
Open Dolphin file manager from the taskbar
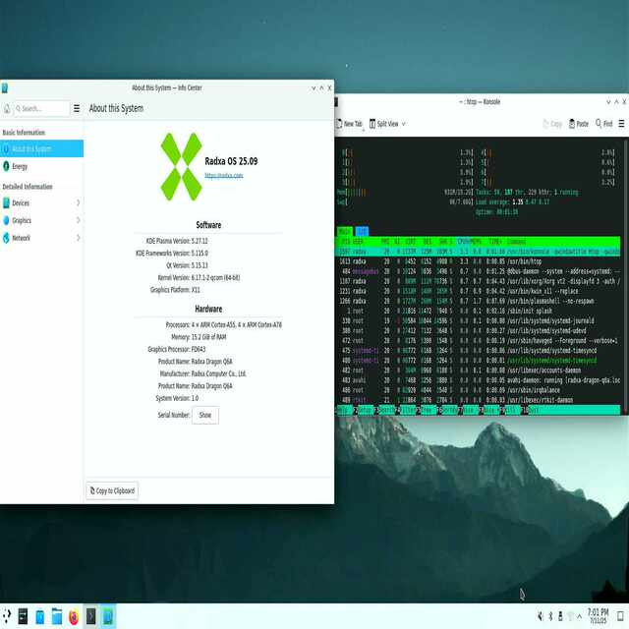pyautogui.click(x=57, y=616)
